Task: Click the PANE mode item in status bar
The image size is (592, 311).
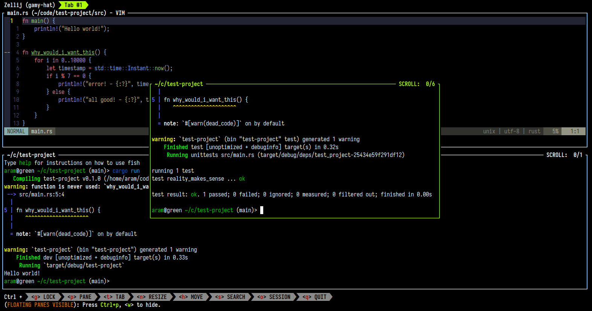Action: (x=79, y=297)
